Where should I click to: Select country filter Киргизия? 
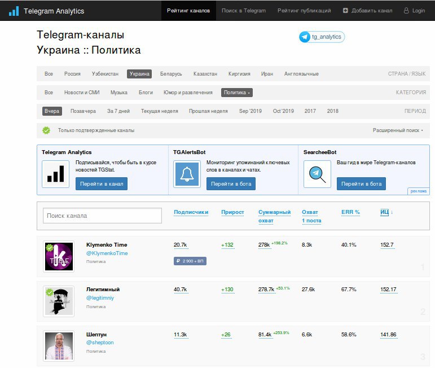[239, 74]
